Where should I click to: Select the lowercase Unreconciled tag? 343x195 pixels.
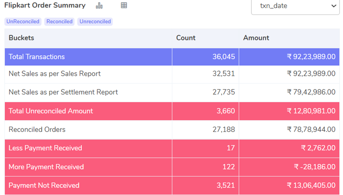tap(95, 21)
